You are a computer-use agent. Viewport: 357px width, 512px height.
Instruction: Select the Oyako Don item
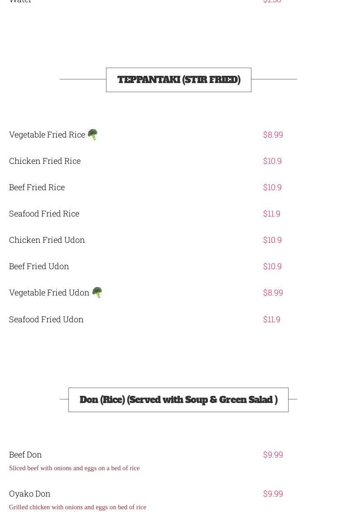tap(29, 494)
